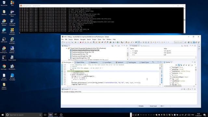
Task: Switch to the highlighted Debug perspective icon
Action: click(x=194, y=42)
